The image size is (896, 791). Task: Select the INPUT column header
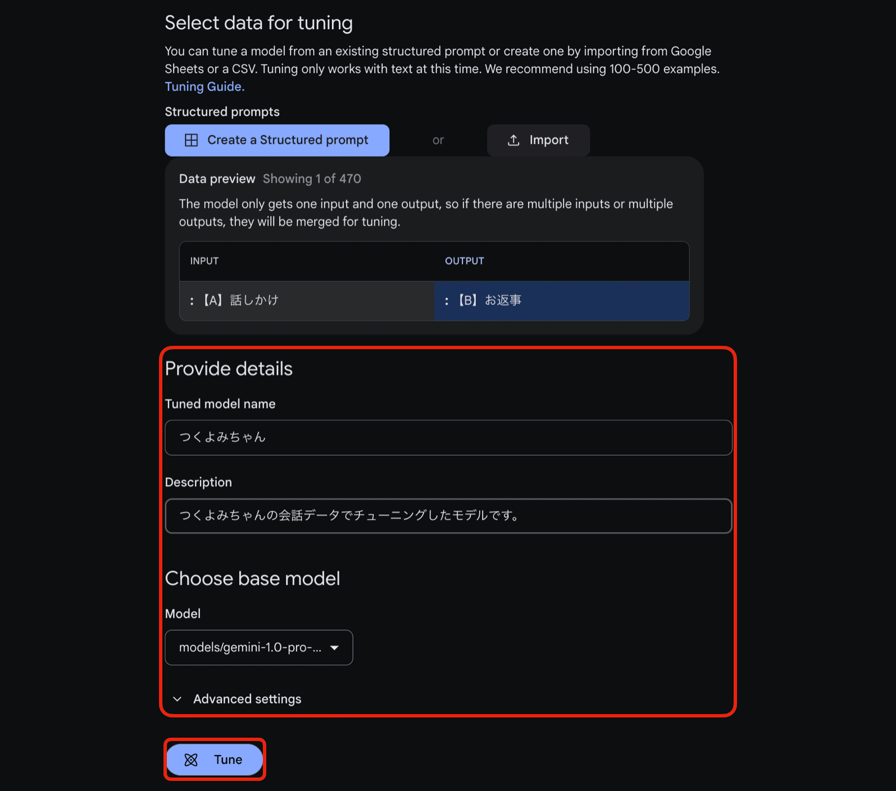[203, 260]
